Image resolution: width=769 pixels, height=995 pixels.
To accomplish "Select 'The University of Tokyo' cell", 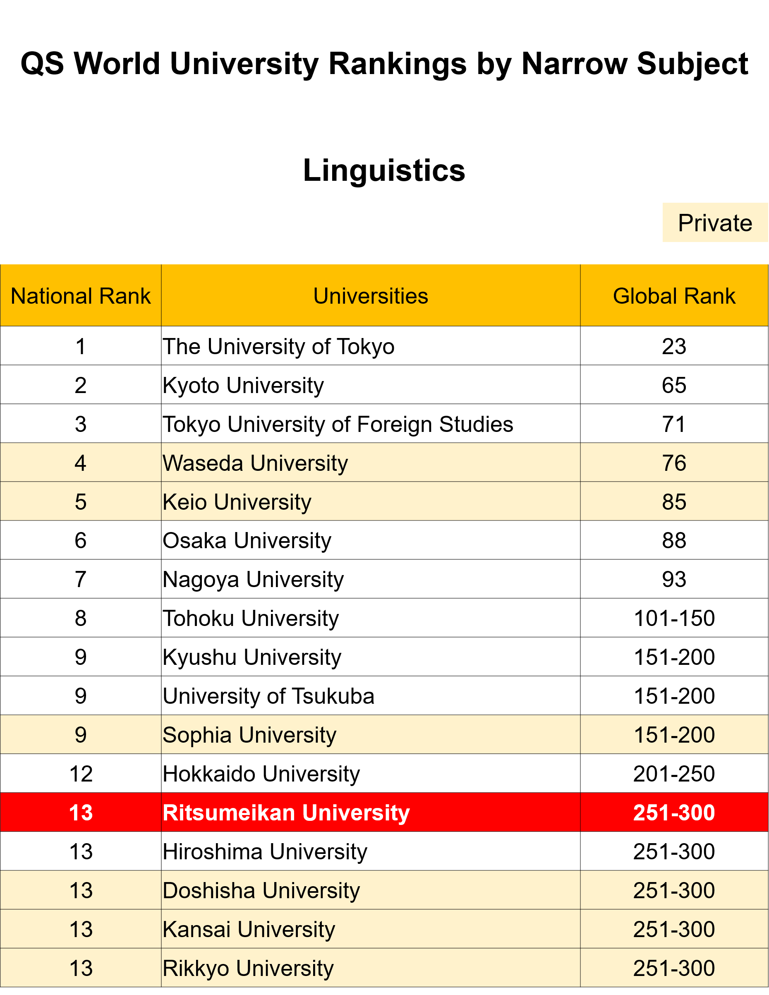I will click(x=278, y=347).
